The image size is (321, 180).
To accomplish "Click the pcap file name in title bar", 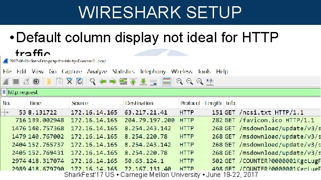I will point(58,61).
